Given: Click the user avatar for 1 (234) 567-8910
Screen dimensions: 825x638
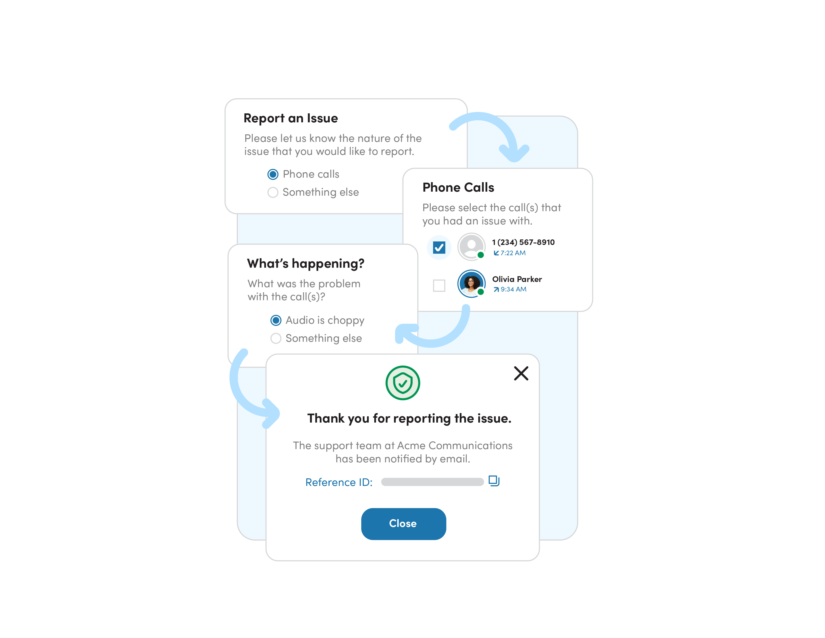Looking at the screenshot, I should point(469,247).
